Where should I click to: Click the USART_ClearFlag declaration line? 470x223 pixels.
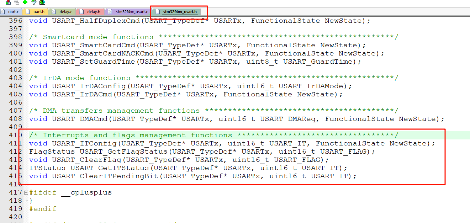point(179,160)
